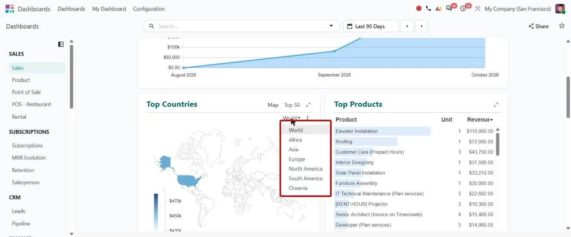Click the favorite star icon

562,26
